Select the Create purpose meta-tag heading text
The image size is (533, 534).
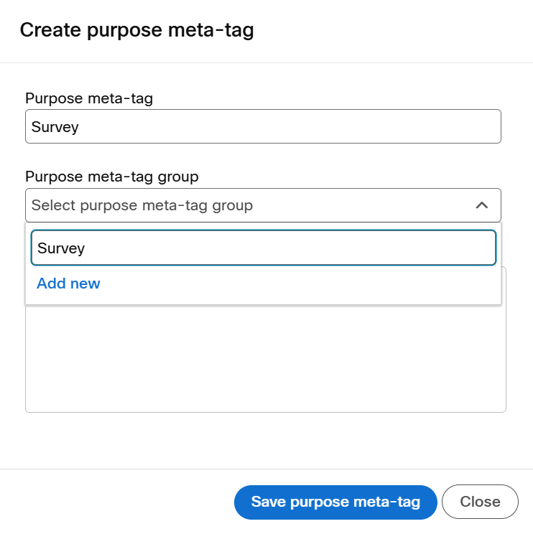(x=136, y=30)
